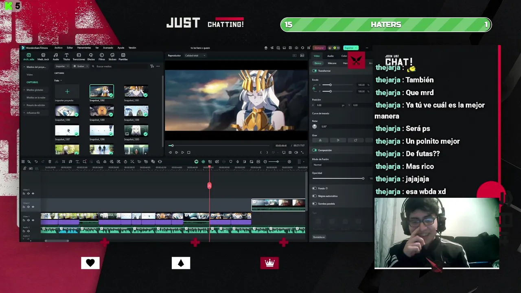Click the preview volume speaker icon
521x293 pixels.
coord(296,153)
